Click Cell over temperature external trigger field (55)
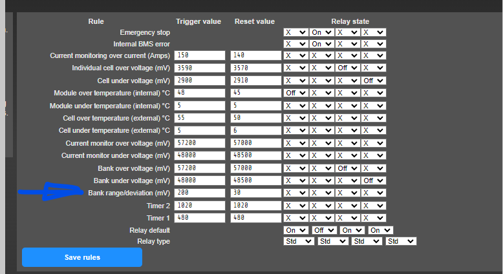Image resolution: width=503 pixels, height=274 pixels. point(200,118)
